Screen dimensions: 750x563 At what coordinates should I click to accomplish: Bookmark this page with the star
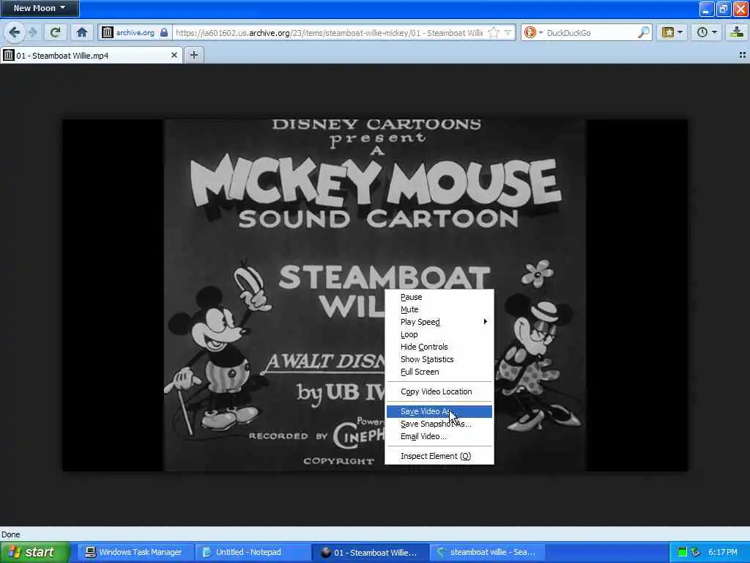[x=494, y=32]
